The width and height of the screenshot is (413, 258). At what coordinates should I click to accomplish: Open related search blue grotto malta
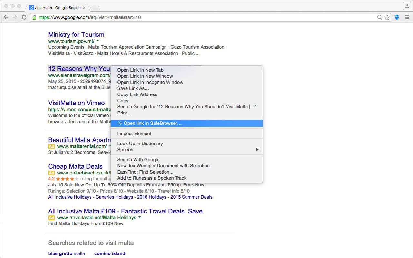[66, 253]
